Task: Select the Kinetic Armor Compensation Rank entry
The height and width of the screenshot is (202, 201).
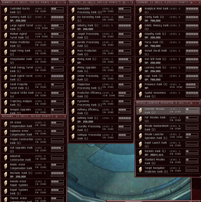Action: 33,166
